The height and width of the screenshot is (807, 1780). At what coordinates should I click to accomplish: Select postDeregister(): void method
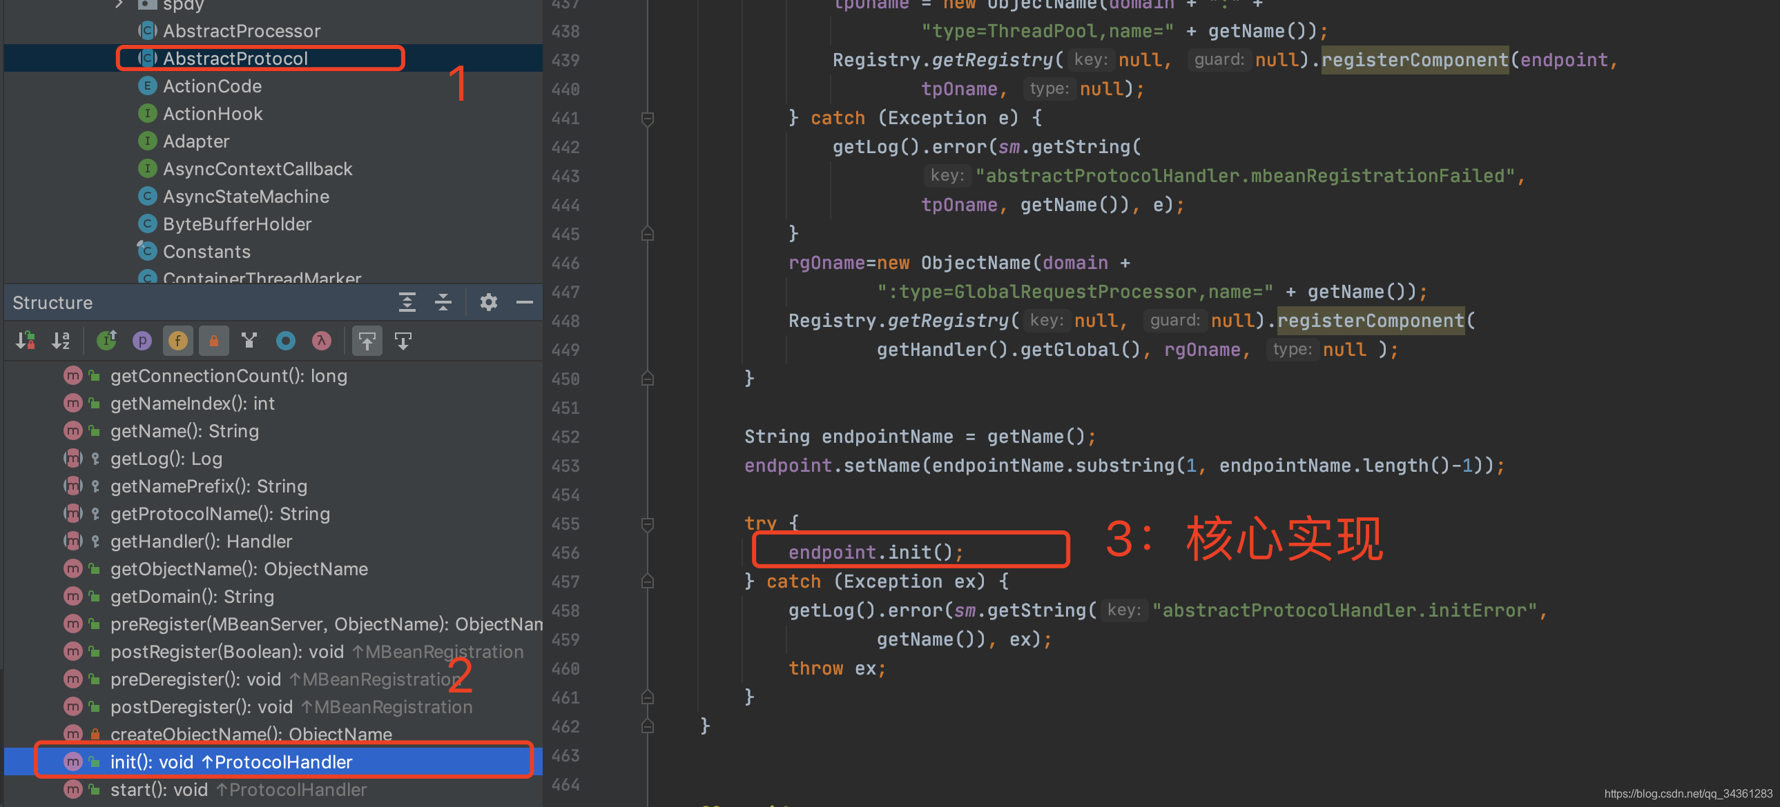(273, 707)
